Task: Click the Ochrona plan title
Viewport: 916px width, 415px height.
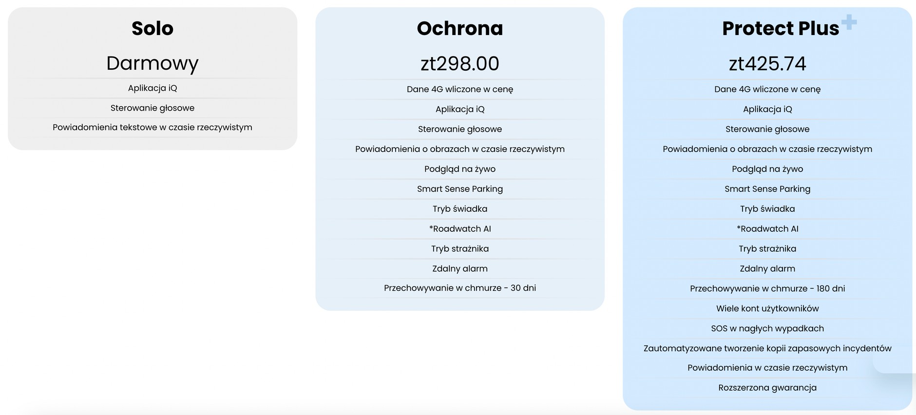Action: point(459,28)
